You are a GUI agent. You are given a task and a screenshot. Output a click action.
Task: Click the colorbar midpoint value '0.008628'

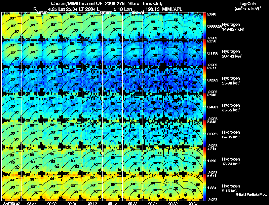[215, 26]
